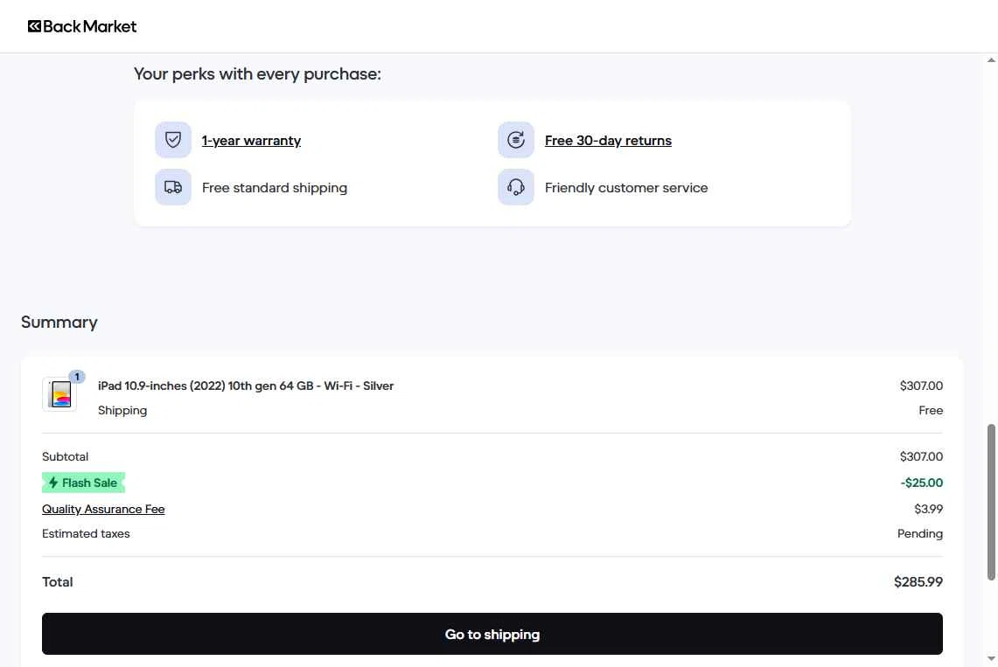Click the delivery truck shipping icon
This screenshot has height=667, width=998.
(173, 187)
